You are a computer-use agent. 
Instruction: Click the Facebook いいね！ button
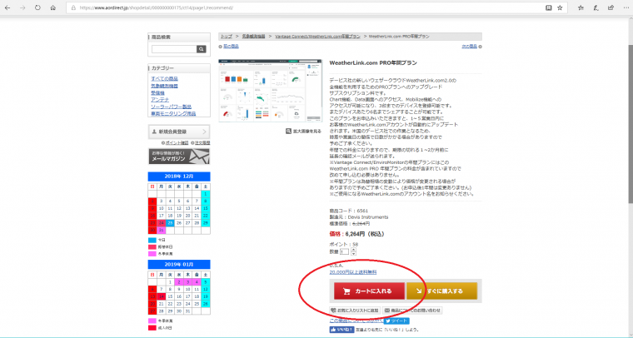[x=342, y=330]
